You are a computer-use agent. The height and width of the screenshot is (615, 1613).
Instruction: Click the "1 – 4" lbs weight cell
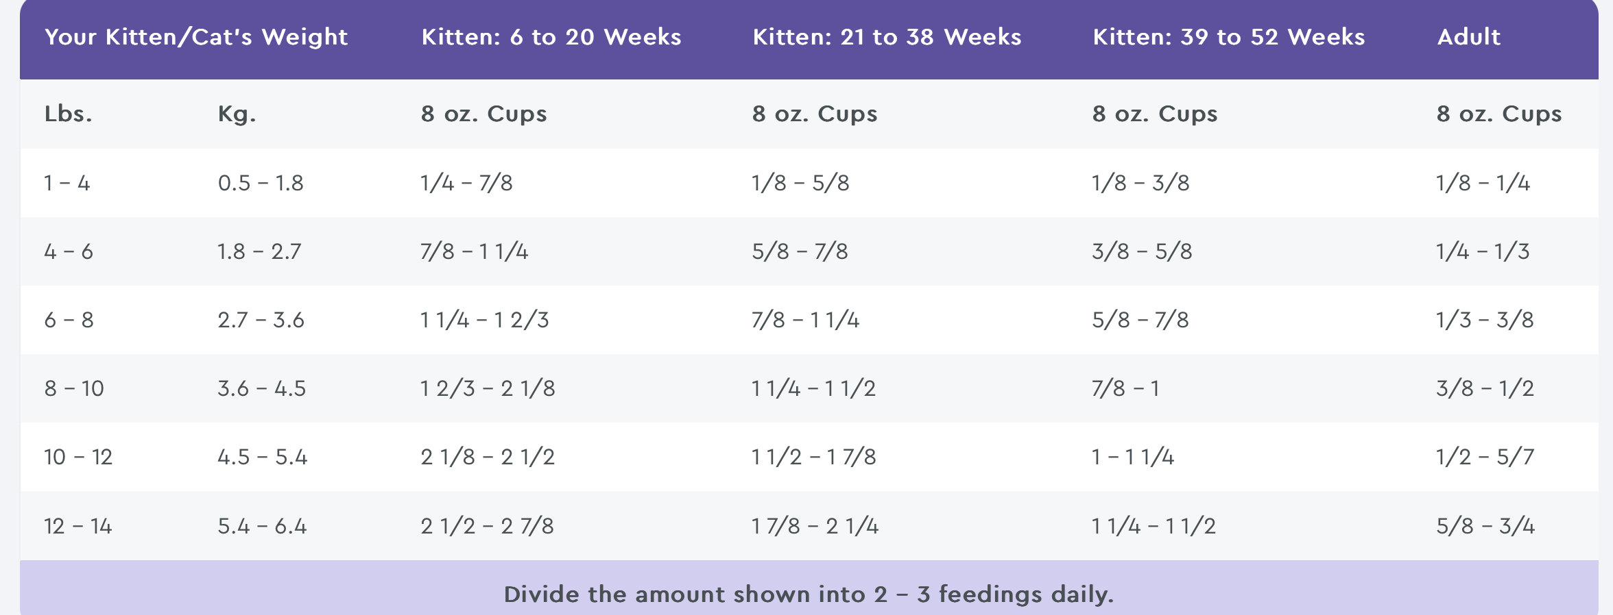point(67,183)
